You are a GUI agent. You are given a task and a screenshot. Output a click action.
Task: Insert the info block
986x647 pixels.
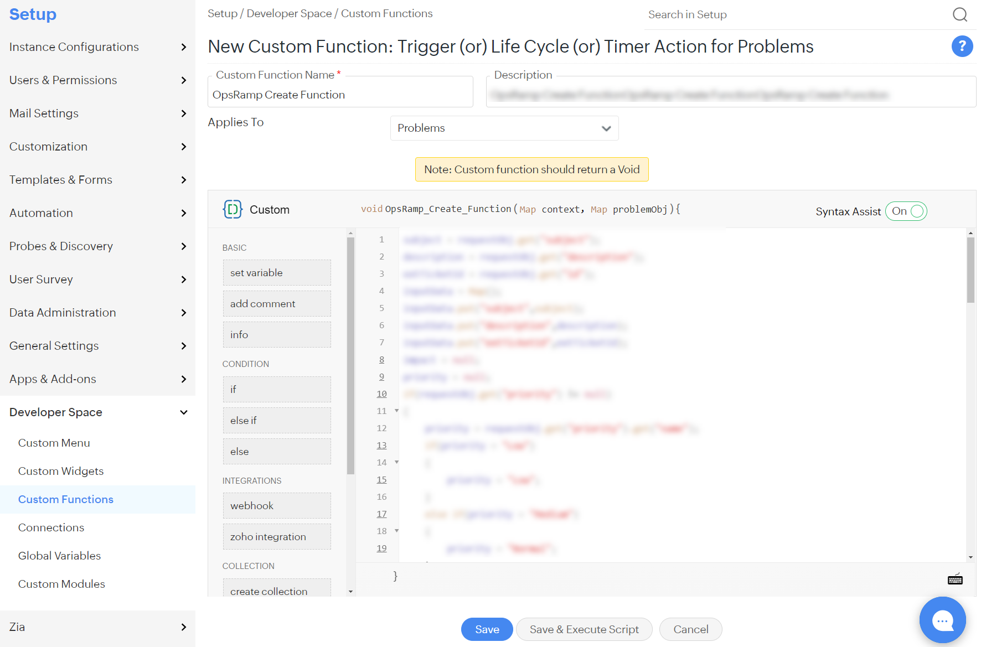[277, 335]
